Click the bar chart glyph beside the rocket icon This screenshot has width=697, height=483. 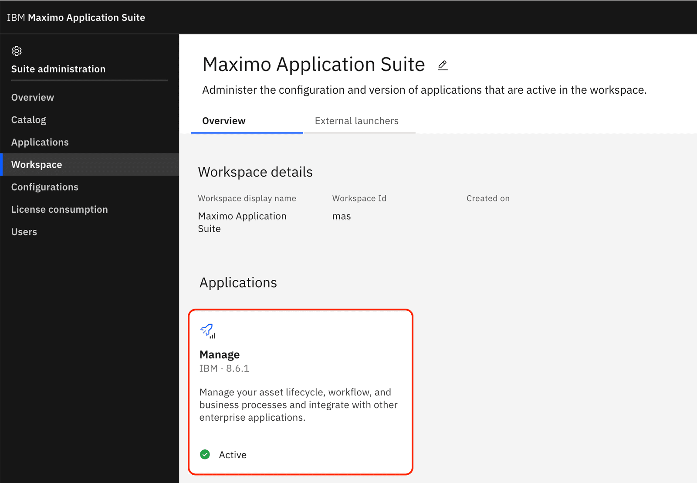(213, 336)
